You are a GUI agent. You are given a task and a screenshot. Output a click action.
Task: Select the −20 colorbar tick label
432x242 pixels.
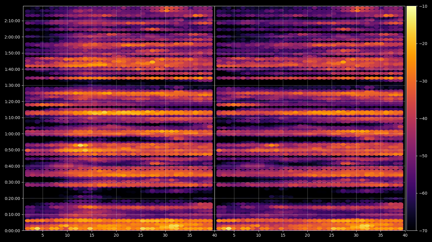coord(423,44)
